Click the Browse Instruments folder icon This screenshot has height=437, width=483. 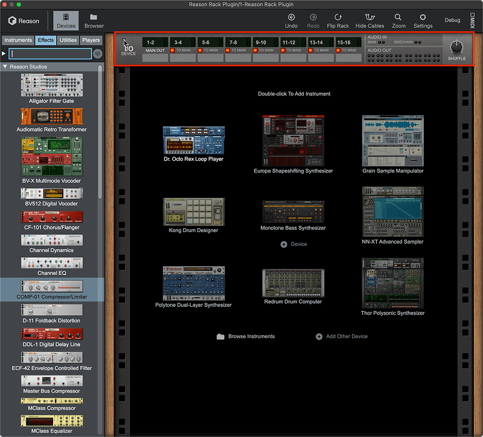pos(220,336)
